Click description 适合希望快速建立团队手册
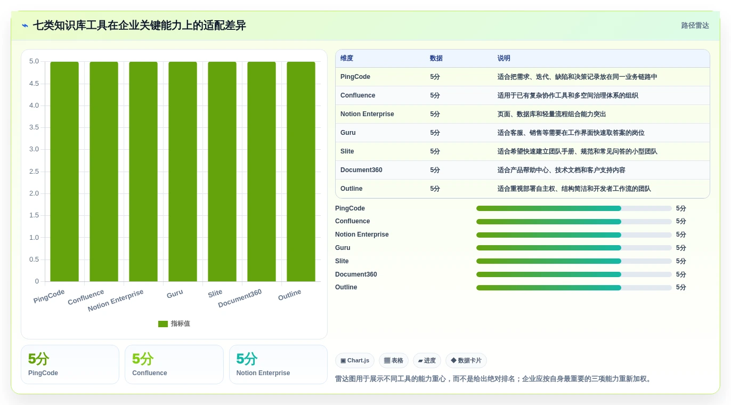 (x=578, y=151)
